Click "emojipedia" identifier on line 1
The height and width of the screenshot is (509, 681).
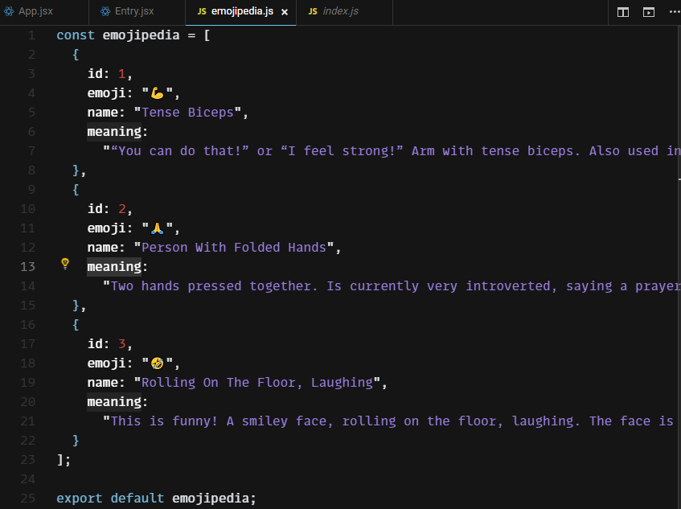point(142,35)
